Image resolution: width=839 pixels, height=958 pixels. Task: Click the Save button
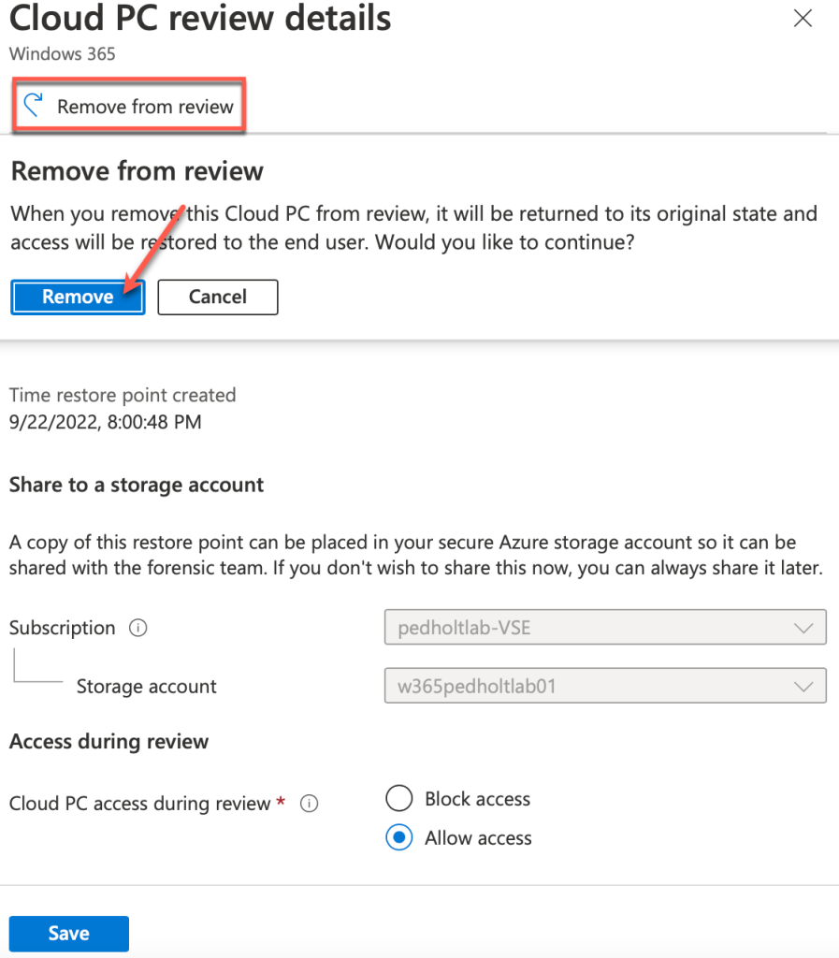click(69, 933)
